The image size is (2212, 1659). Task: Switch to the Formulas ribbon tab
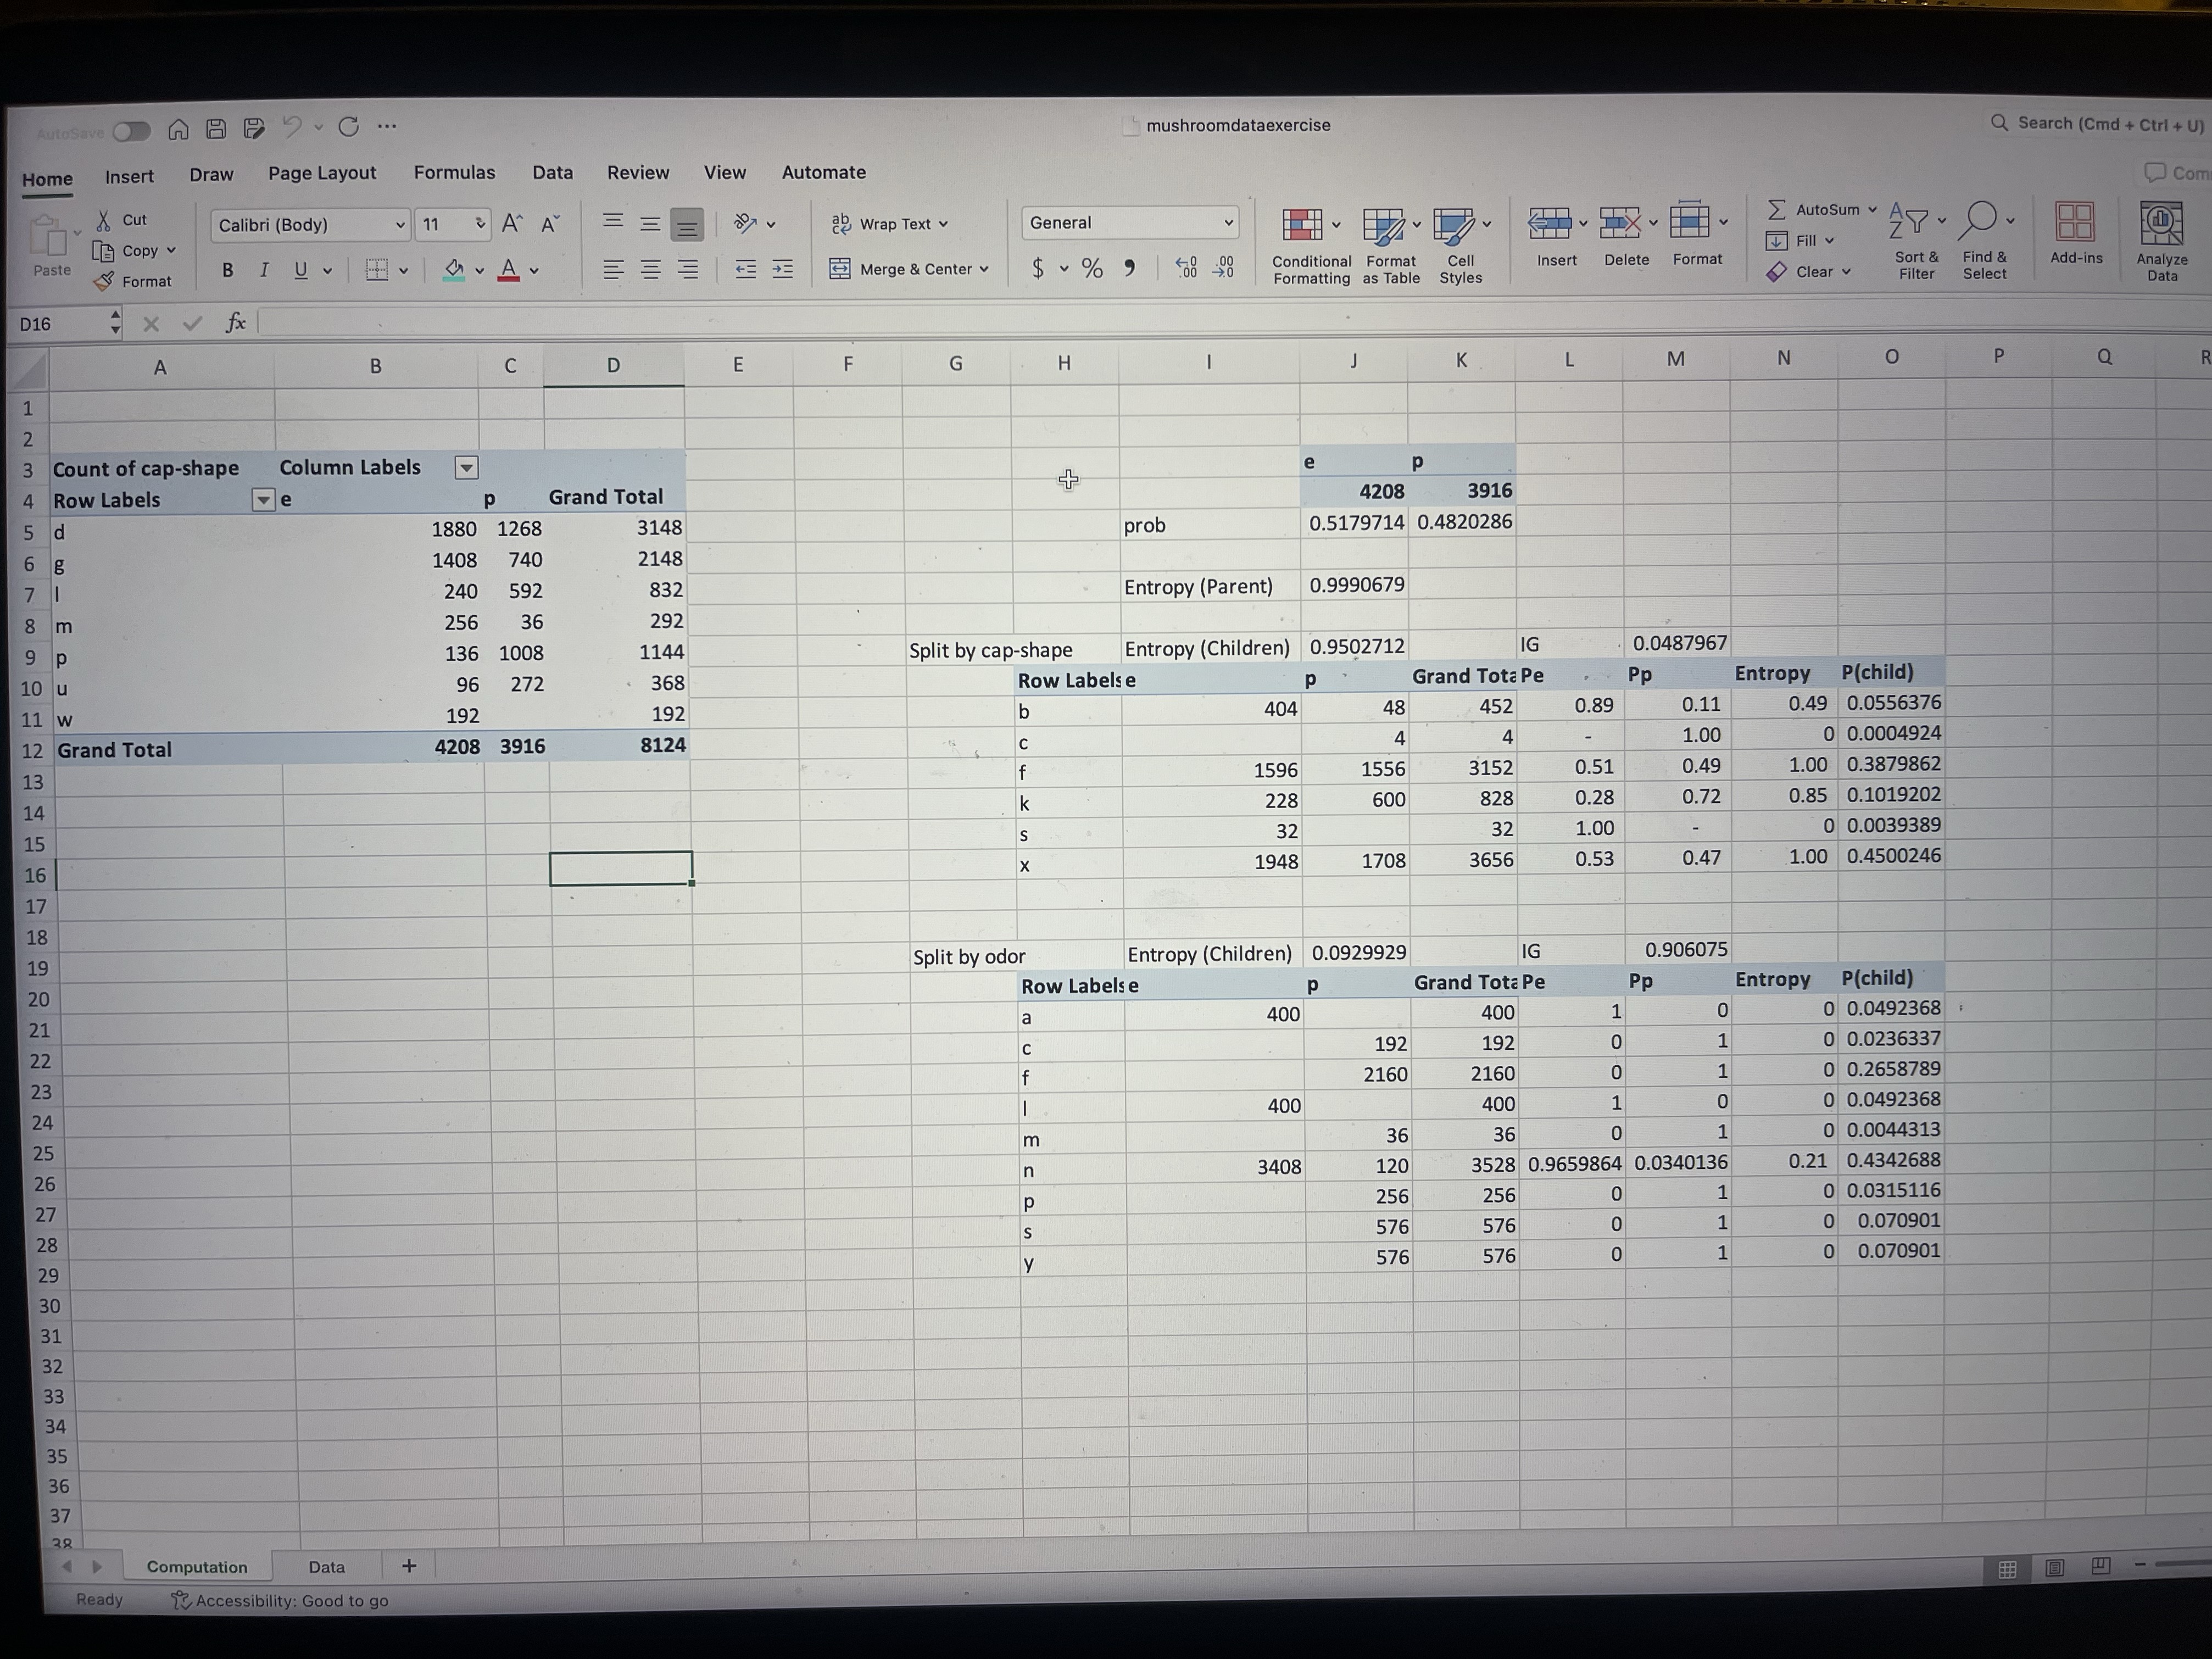pyautogui.click(x=455, y=172)
